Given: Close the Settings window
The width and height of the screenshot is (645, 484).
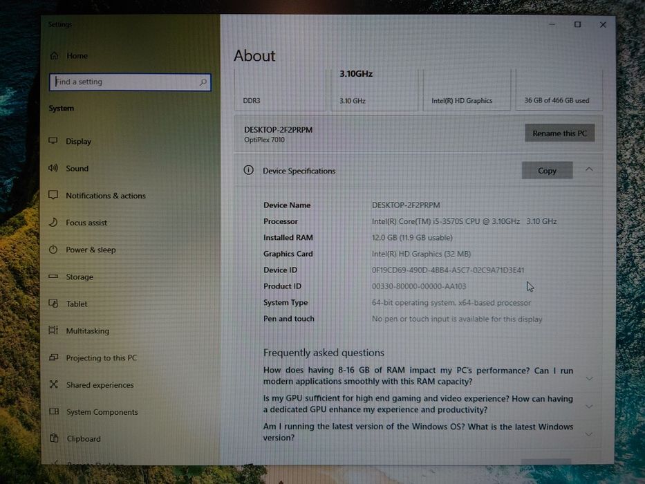Looking at the screenshot, I should 603,25.
